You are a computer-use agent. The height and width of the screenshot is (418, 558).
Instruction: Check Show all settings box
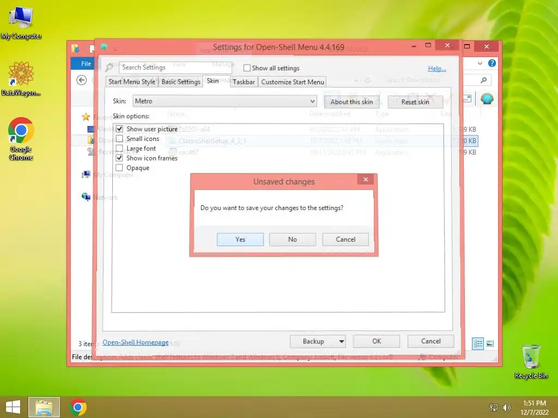coord(247,68)
